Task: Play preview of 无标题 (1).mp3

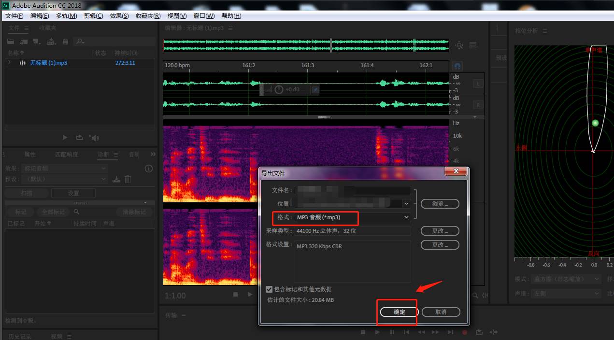Action: point(65,137)
